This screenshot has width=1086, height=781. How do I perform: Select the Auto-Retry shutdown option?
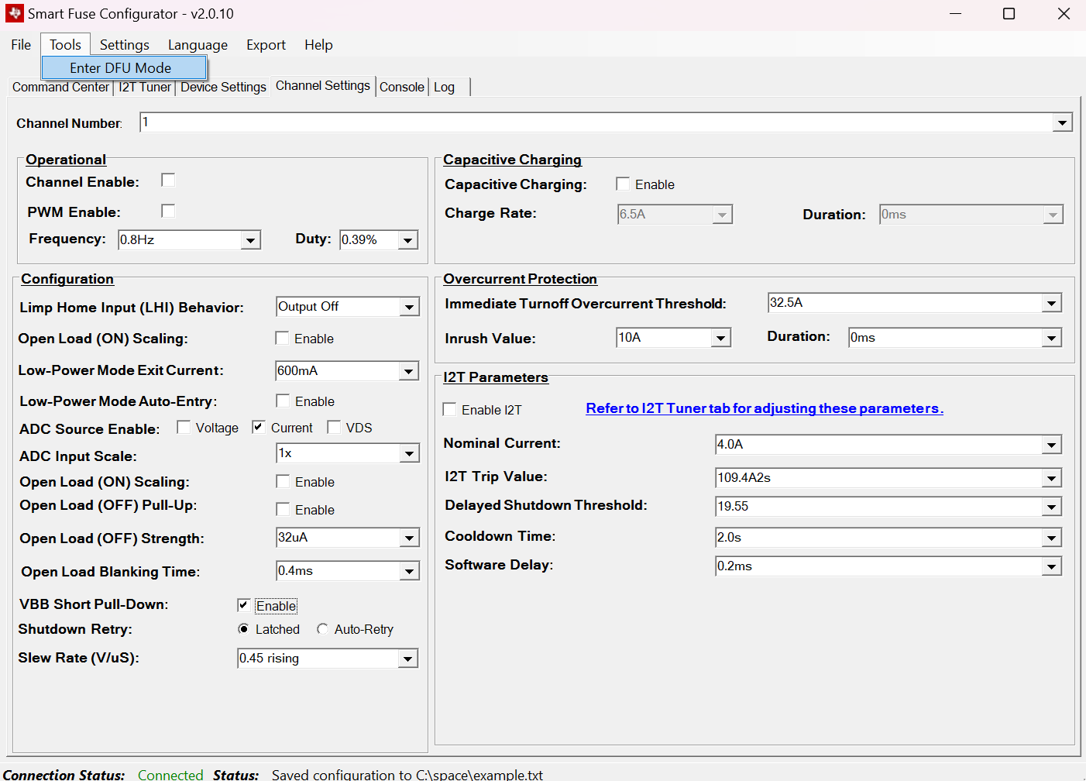coord(322,629)
